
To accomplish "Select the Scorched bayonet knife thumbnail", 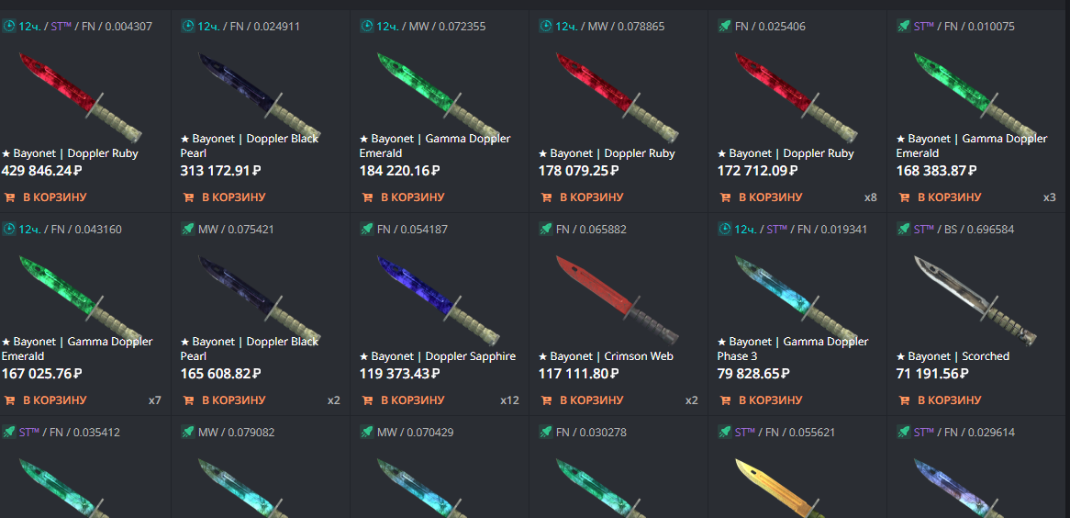I will [975, 299].
